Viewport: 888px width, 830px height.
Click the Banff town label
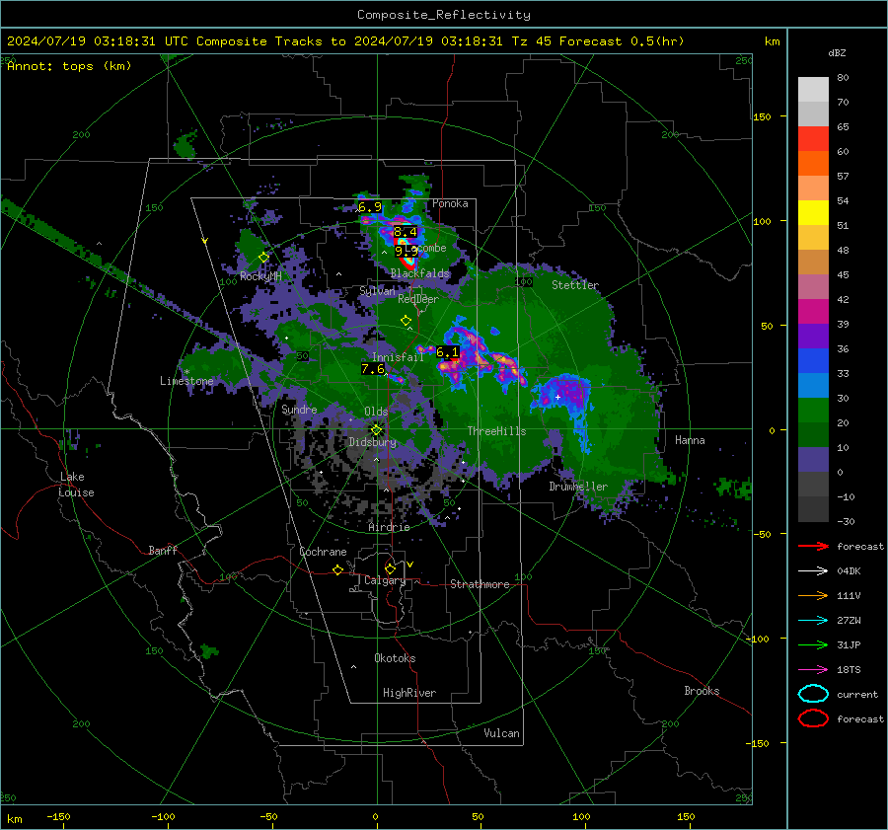pos(163,550)
